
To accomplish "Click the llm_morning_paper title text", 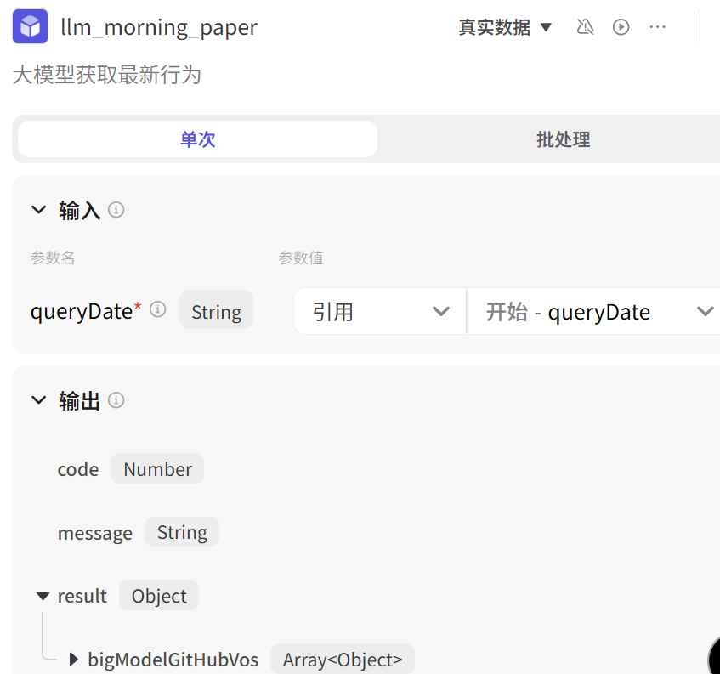I will click(x=159, y=26).
